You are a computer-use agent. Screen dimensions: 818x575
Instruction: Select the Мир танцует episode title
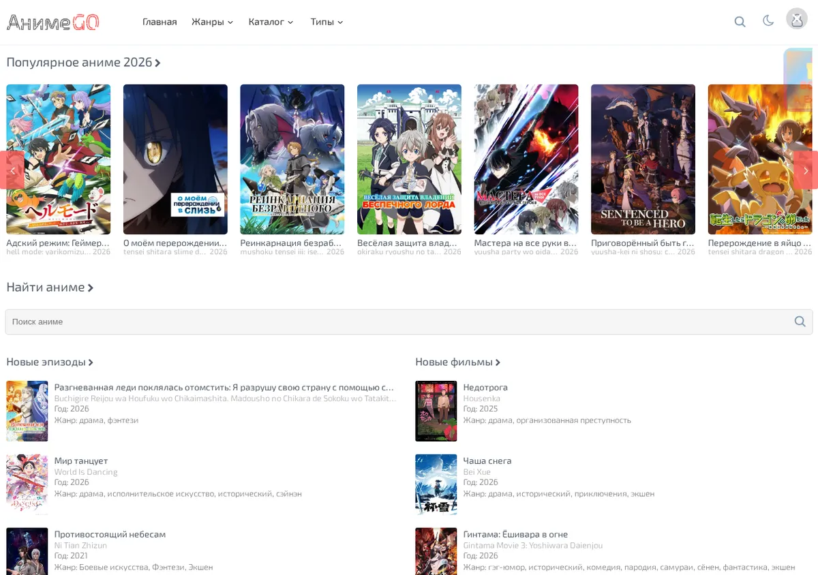click(x=81, y=461)
